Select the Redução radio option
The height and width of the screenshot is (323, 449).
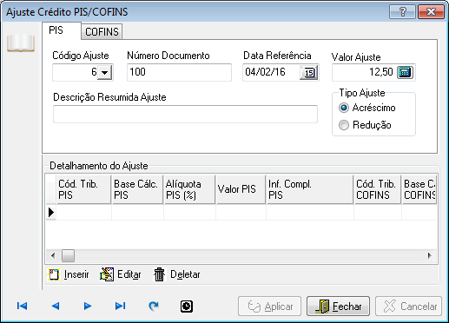[344, 125]
